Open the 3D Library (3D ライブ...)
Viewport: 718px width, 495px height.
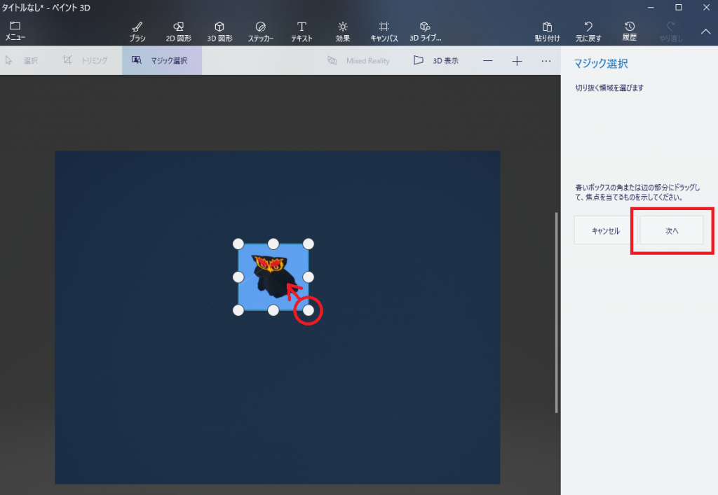point(425,31)
